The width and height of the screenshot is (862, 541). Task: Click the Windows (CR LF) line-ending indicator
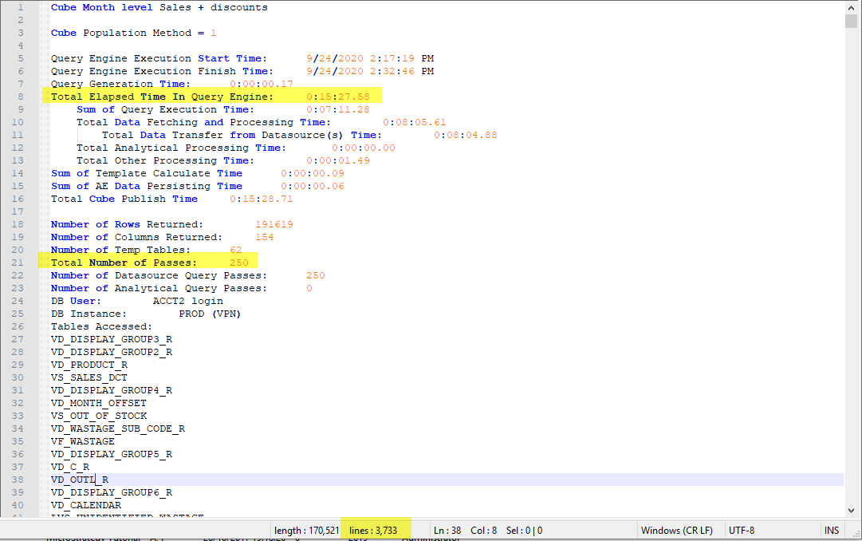(679, 530)
